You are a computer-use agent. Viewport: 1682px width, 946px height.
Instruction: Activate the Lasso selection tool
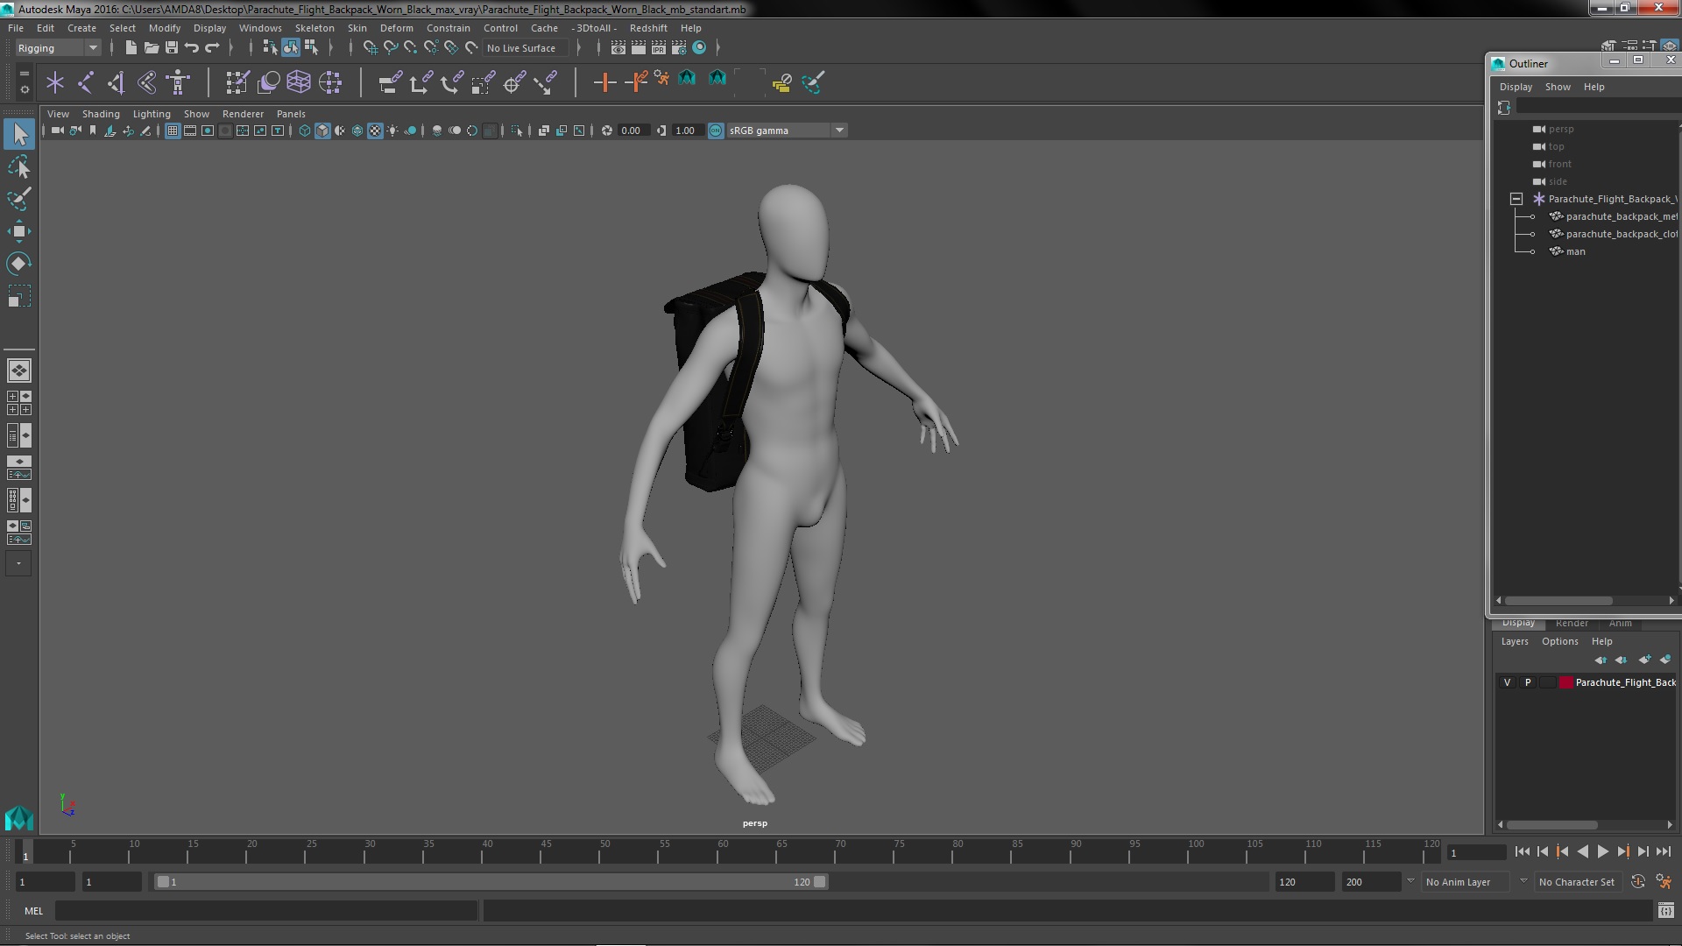coord(19,166)
